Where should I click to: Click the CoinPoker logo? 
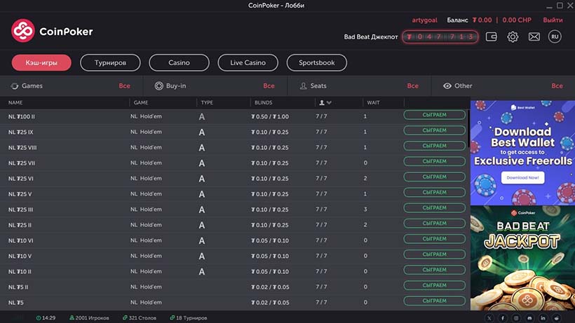[52, 31]
